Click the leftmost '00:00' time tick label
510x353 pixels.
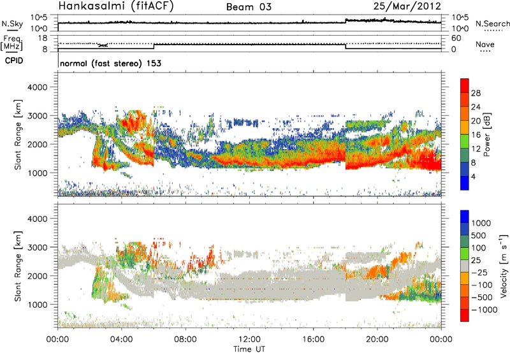(58, 340)
